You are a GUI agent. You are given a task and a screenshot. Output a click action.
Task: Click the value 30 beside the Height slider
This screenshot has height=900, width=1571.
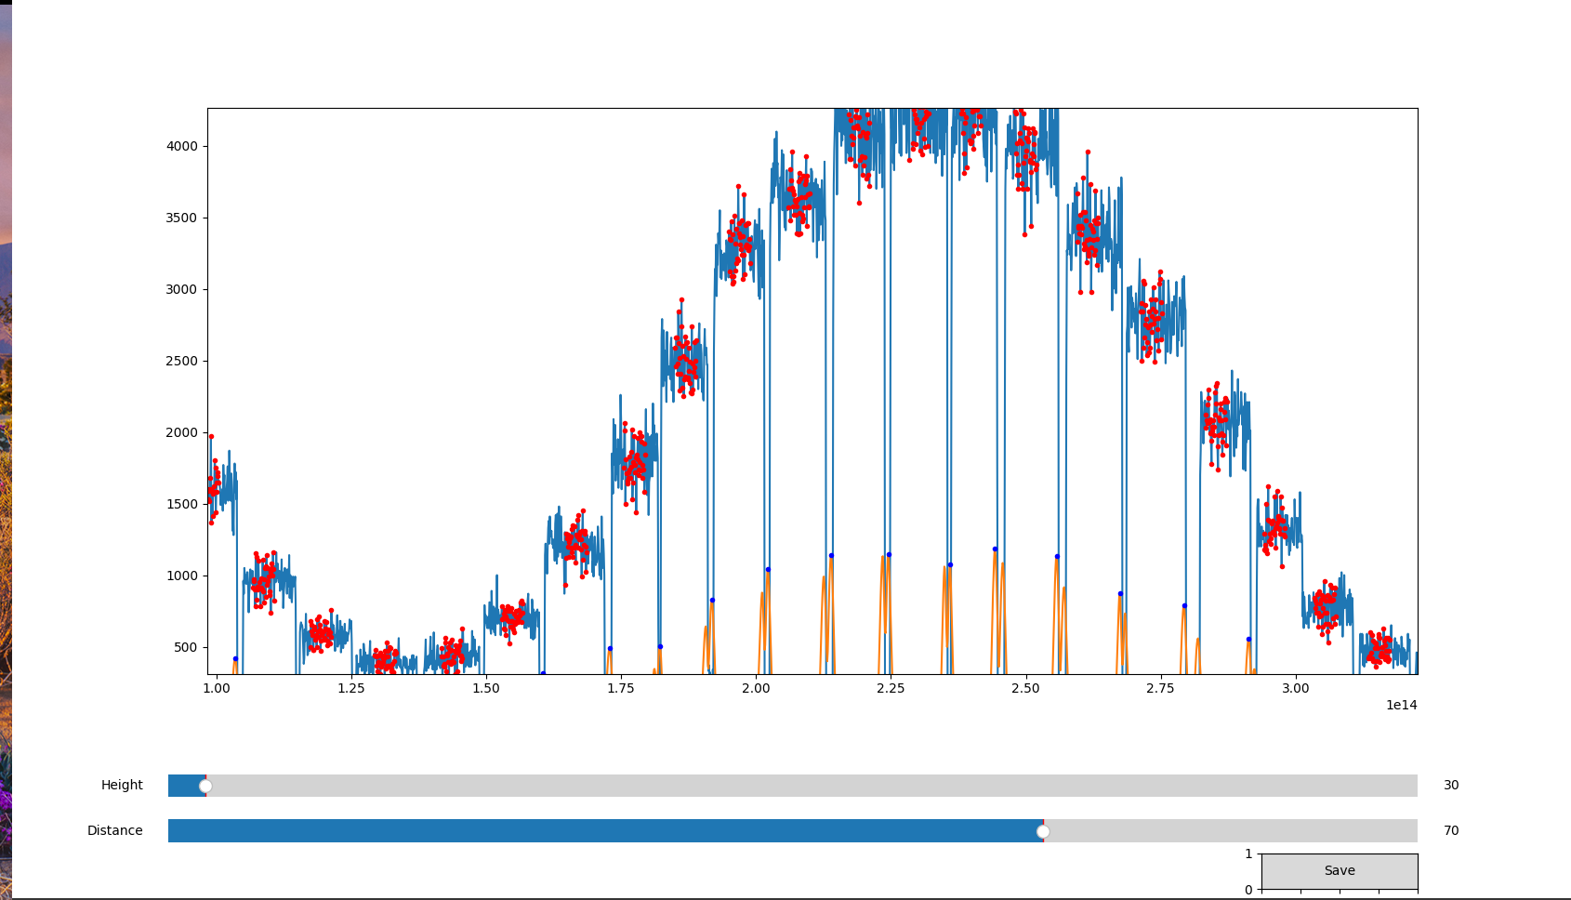tap(1451, 785)
